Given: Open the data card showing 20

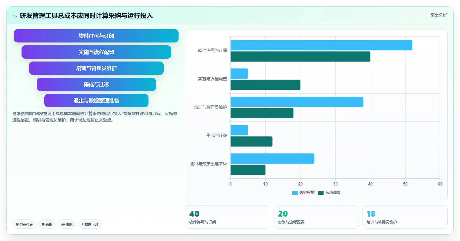Looking at the screenshot, I should point(316,217).
